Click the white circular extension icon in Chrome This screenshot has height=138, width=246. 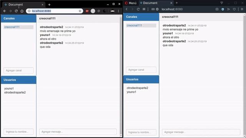(x=93, y=11)
